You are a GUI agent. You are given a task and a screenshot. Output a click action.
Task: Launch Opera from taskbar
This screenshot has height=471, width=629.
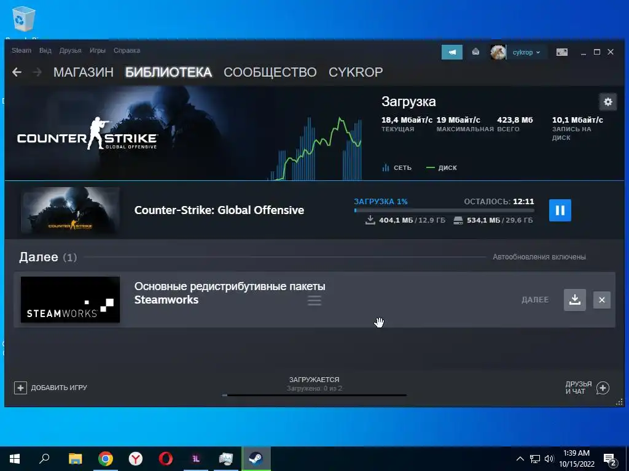tap(166, 459)
